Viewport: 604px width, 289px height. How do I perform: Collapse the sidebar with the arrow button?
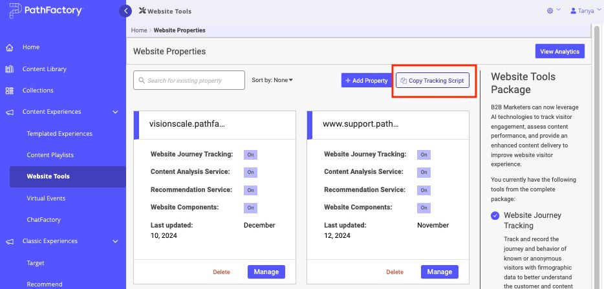(125, 11)
